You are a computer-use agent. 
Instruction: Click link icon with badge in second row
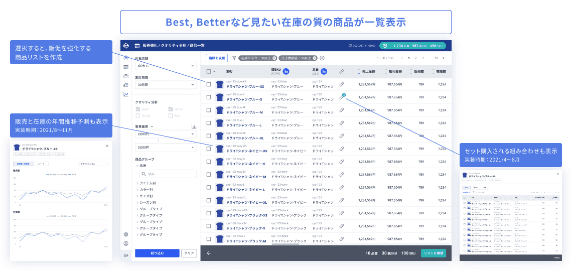pos(342,97)
